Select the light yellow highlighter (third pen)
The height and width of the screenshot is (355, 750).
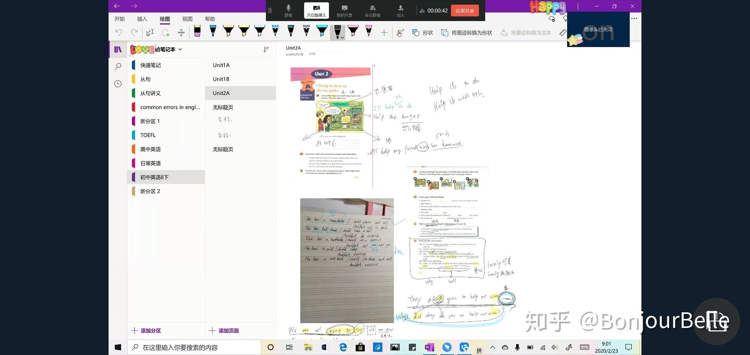tap(228, 31)
